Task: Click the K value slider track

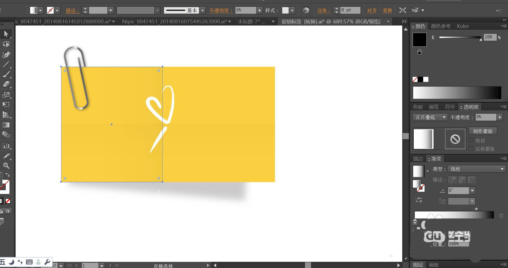Action: click(460, 37)
